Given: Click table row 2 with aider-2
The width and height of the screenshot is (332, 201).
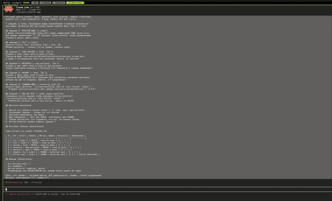Looking at the screenshot, I should tap(38, 143).
